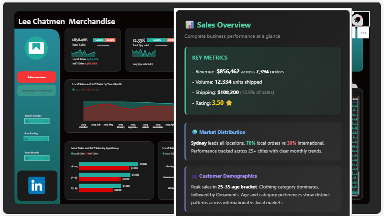Click the red $104K Int'l Sales bar
Image resolution: width=384 pixels, height=216 pixels.
point(96,190)
